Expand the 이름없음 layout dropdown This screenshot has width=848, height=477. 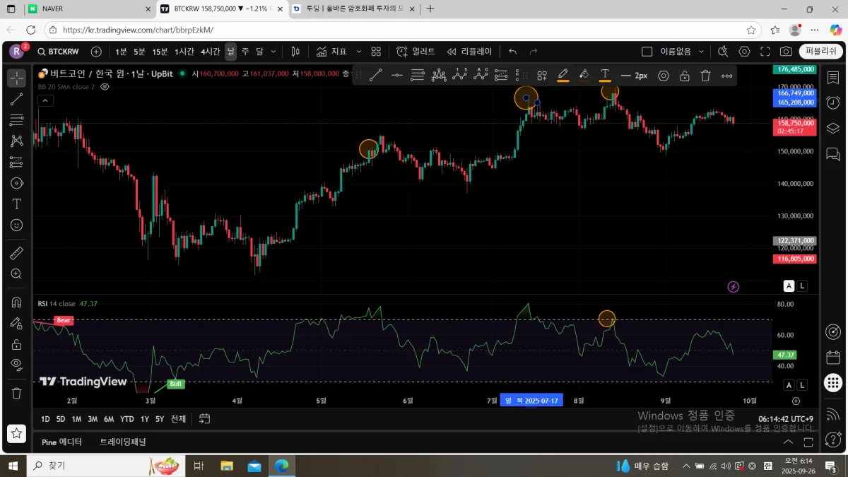(x=701, y=52)
